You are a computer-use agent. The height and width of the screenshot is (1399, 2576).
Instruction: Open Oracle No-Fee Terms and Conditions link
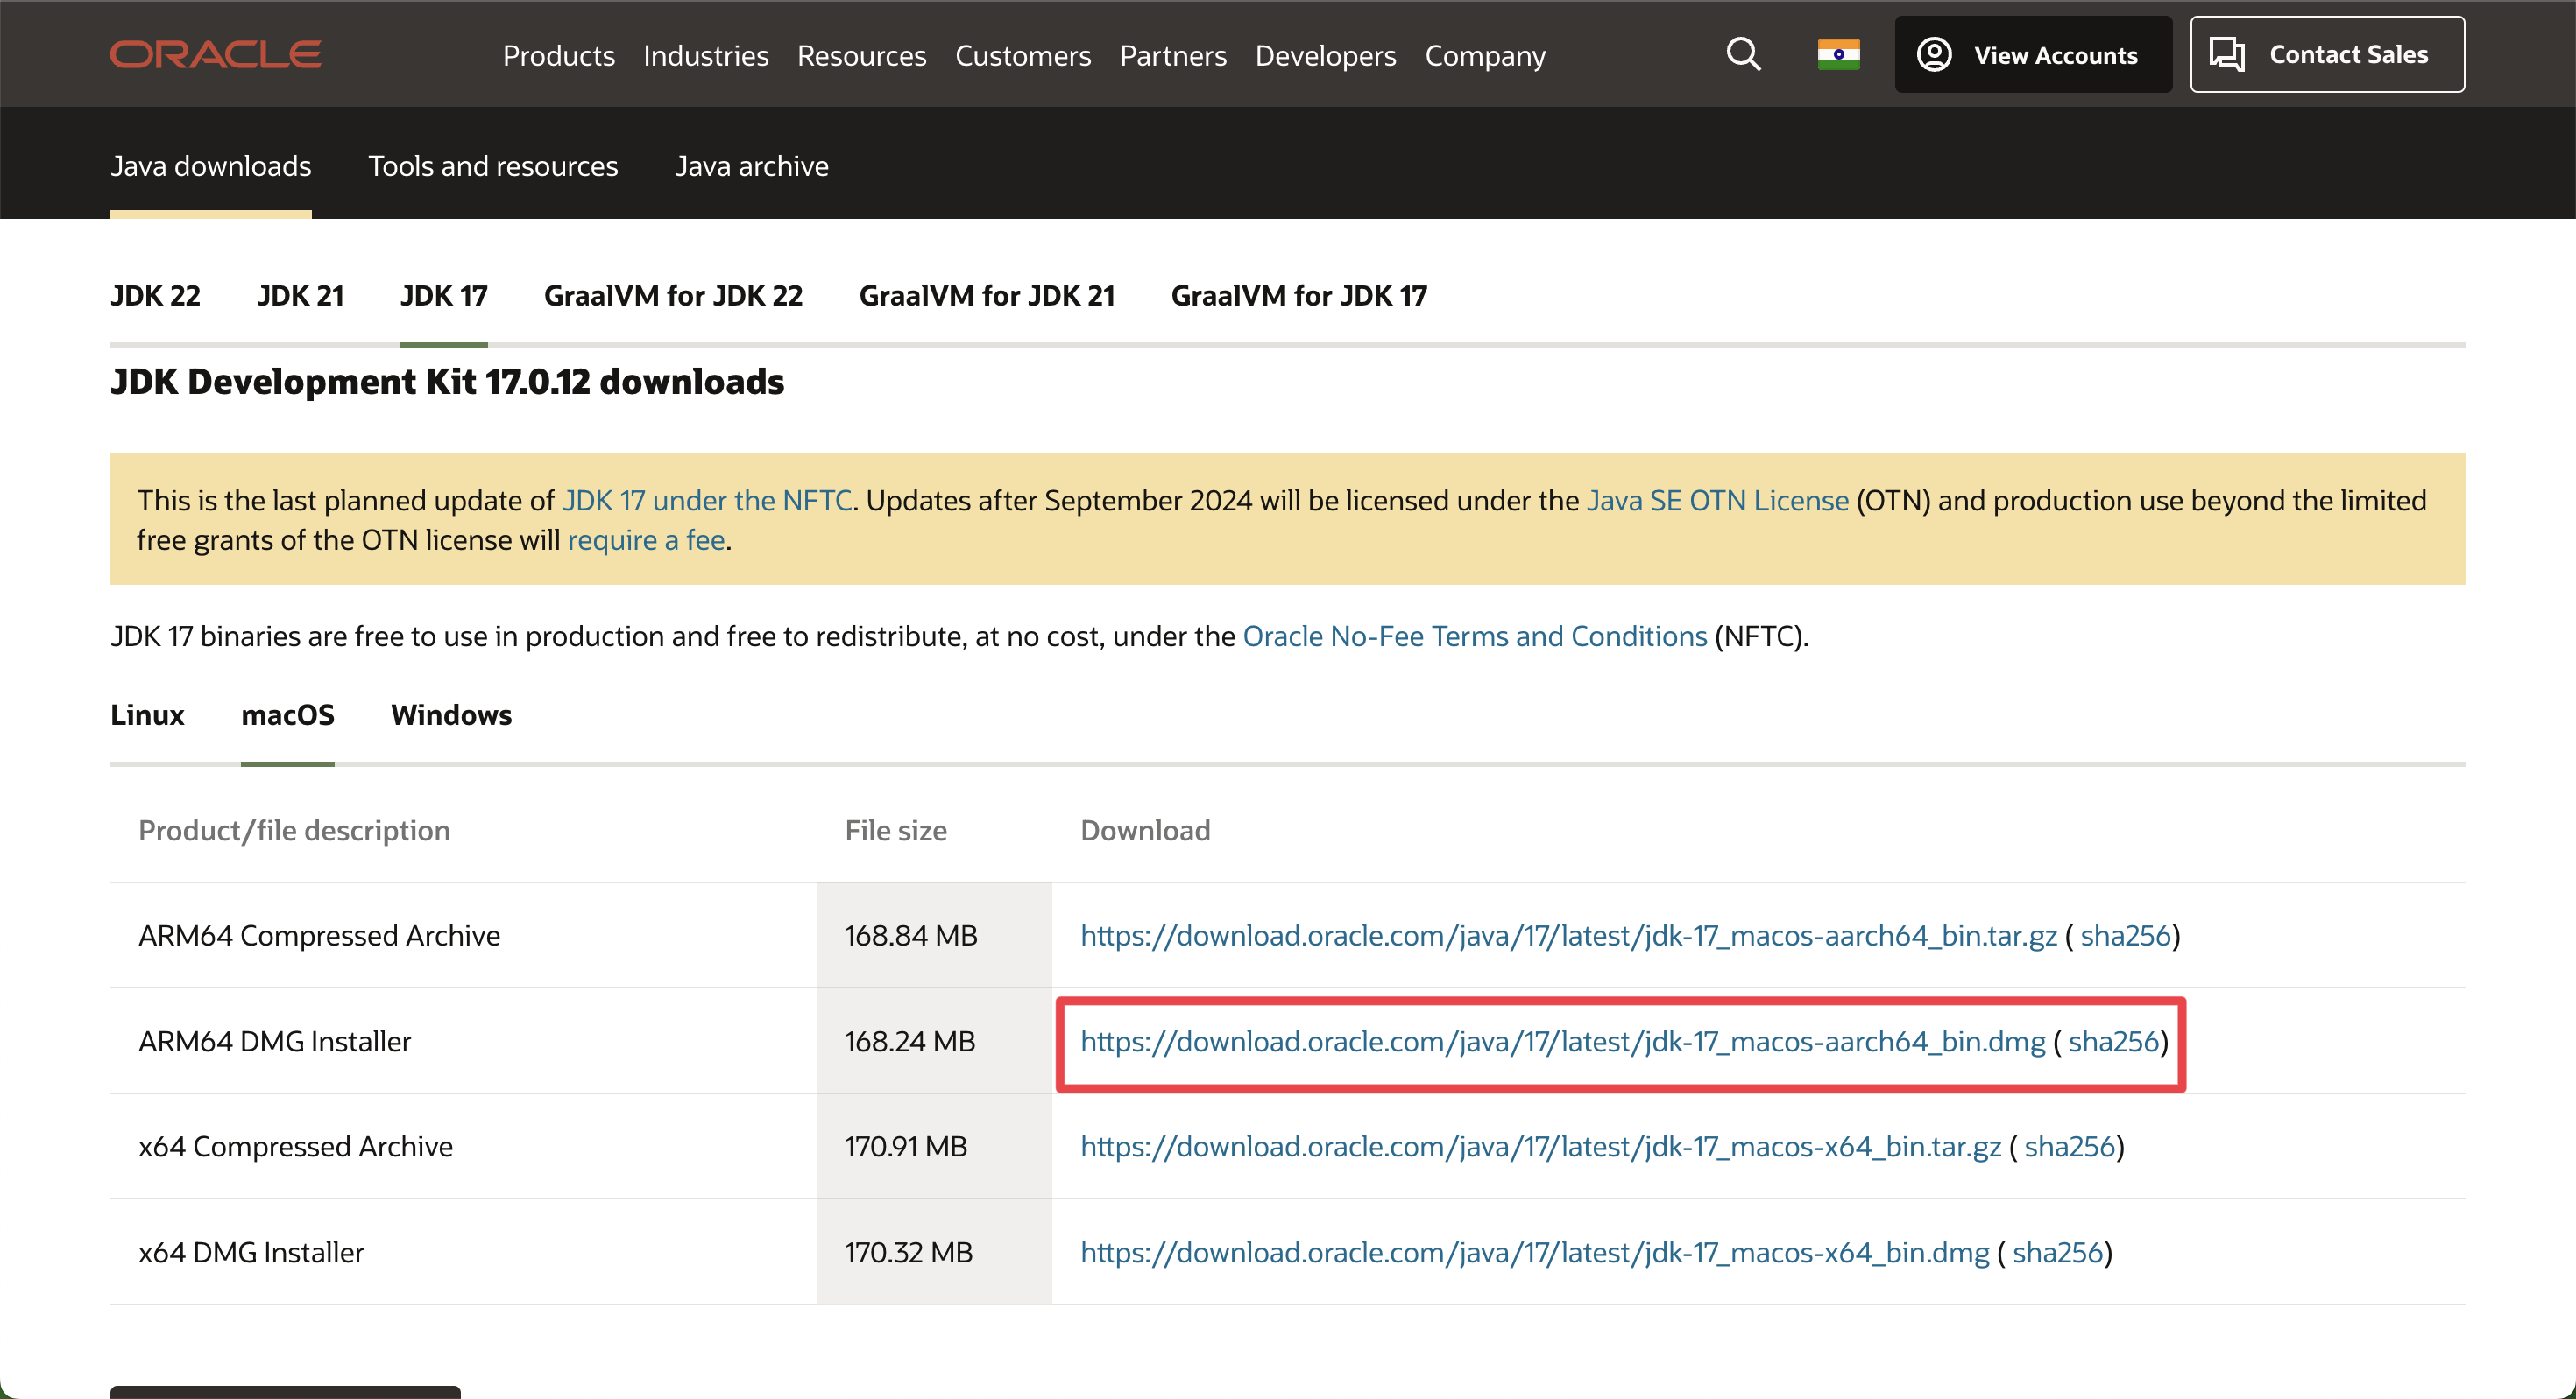1475,636
